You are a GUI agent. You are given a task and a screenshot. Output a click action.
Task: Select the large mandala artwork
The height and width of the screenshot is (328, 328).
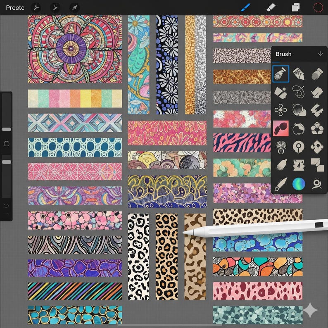[x=75, y=50]
